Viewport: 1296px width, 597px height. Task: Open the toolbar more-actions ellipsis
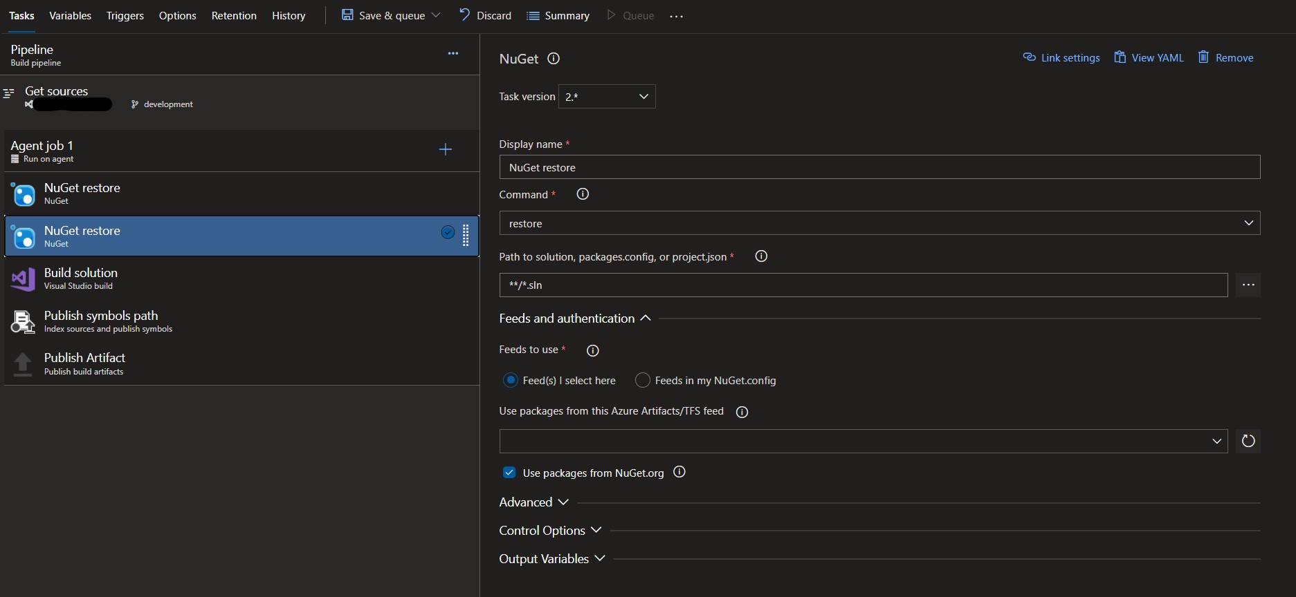[677, 16]
